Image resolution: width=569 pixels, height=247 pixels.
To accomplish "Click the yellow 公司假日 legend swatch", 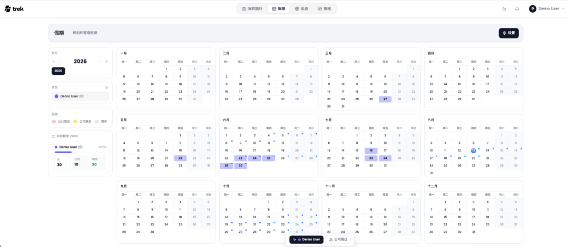I will coord(75,122).
